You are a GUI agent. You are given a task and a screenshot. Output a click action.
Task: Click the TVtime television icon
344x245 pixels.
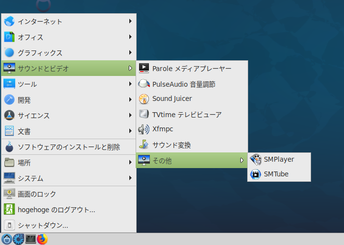144,114
